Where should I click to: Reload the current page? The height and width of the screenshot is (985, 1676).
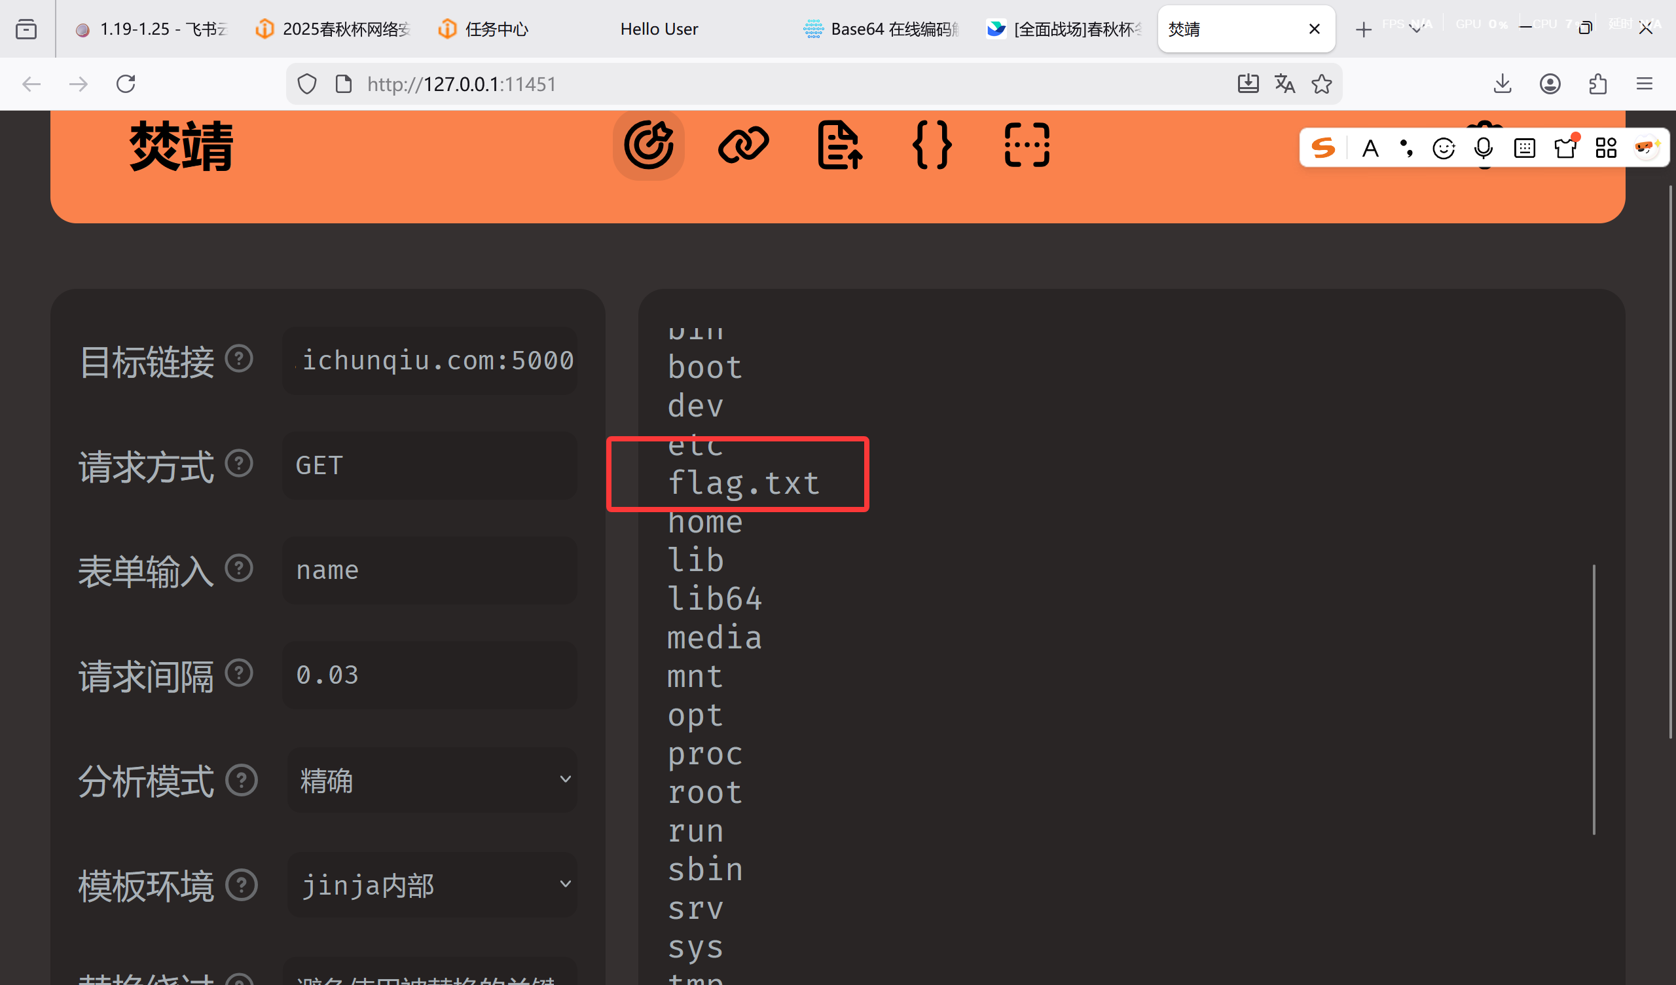[126, 84]
